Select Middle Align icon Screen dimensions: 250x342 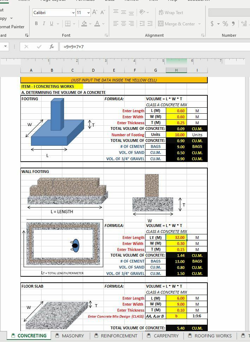(x=124, y=12)
